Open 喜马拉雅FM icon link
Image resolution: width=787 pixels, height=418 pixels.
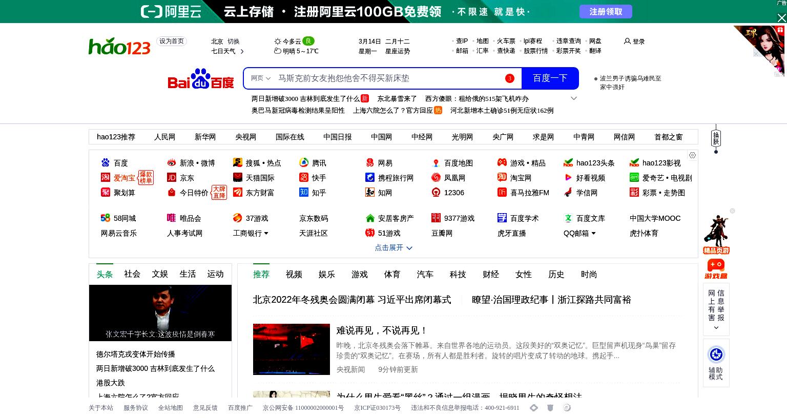[x=502, y=192]
